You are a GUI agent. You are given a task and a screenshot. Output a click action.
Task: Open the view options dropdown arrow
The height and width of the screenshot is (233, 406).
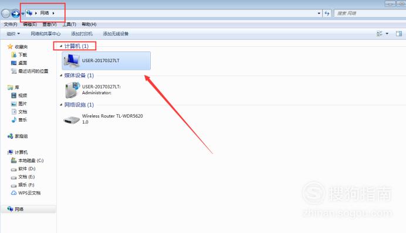tap(387, 33)
